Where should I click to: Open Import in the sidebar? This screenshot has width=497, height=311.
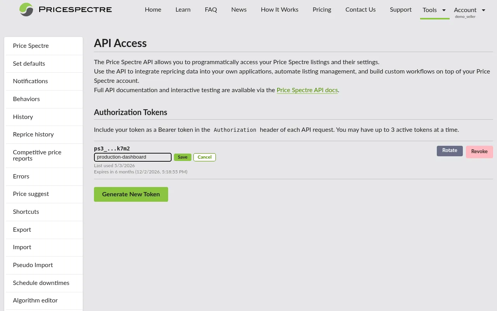click(43, 247)
